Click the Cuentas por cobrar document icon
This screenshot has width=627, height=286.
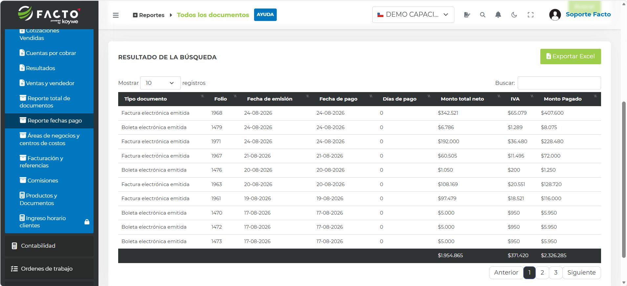22,53
